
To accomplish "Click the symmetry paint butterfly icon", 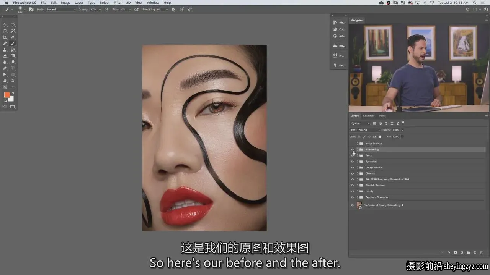I will (190, 9).
